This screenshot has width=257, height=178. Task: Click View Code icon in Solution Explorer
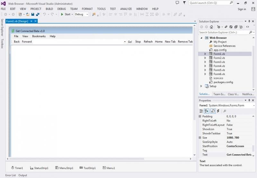tap(247, 27)
